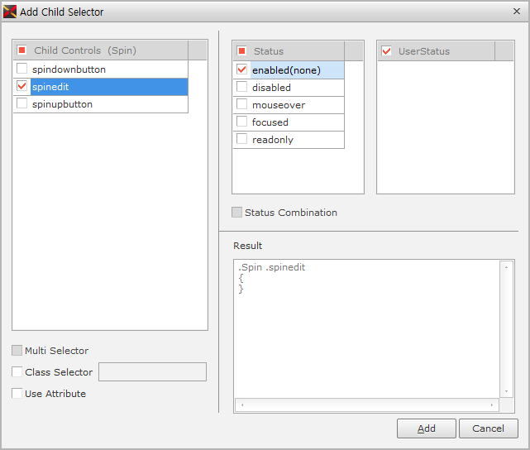This screenshot has height=450, width=530.
Task: Tick the readonly status checkbox
Action: [x=242, y=139]
